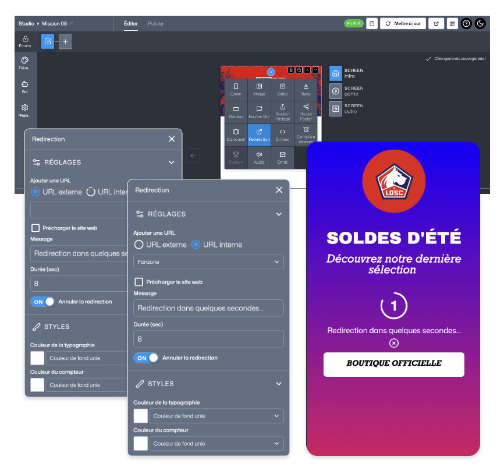Check Précharger le site web back panel
The image size is (504, 470).
click(x=36, y=228)
